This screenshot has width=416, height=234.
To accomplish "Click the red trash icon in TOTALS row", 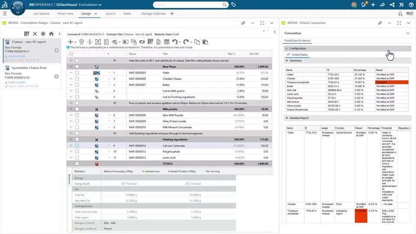I will (x=97, y=164).
